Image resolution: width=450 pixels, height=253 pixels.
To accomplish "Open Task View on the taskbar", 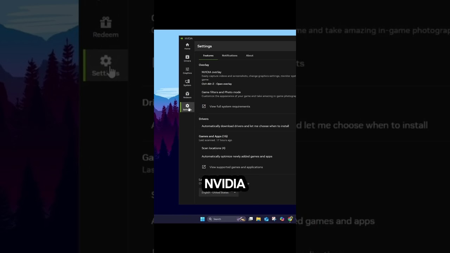I will (251, 219).
